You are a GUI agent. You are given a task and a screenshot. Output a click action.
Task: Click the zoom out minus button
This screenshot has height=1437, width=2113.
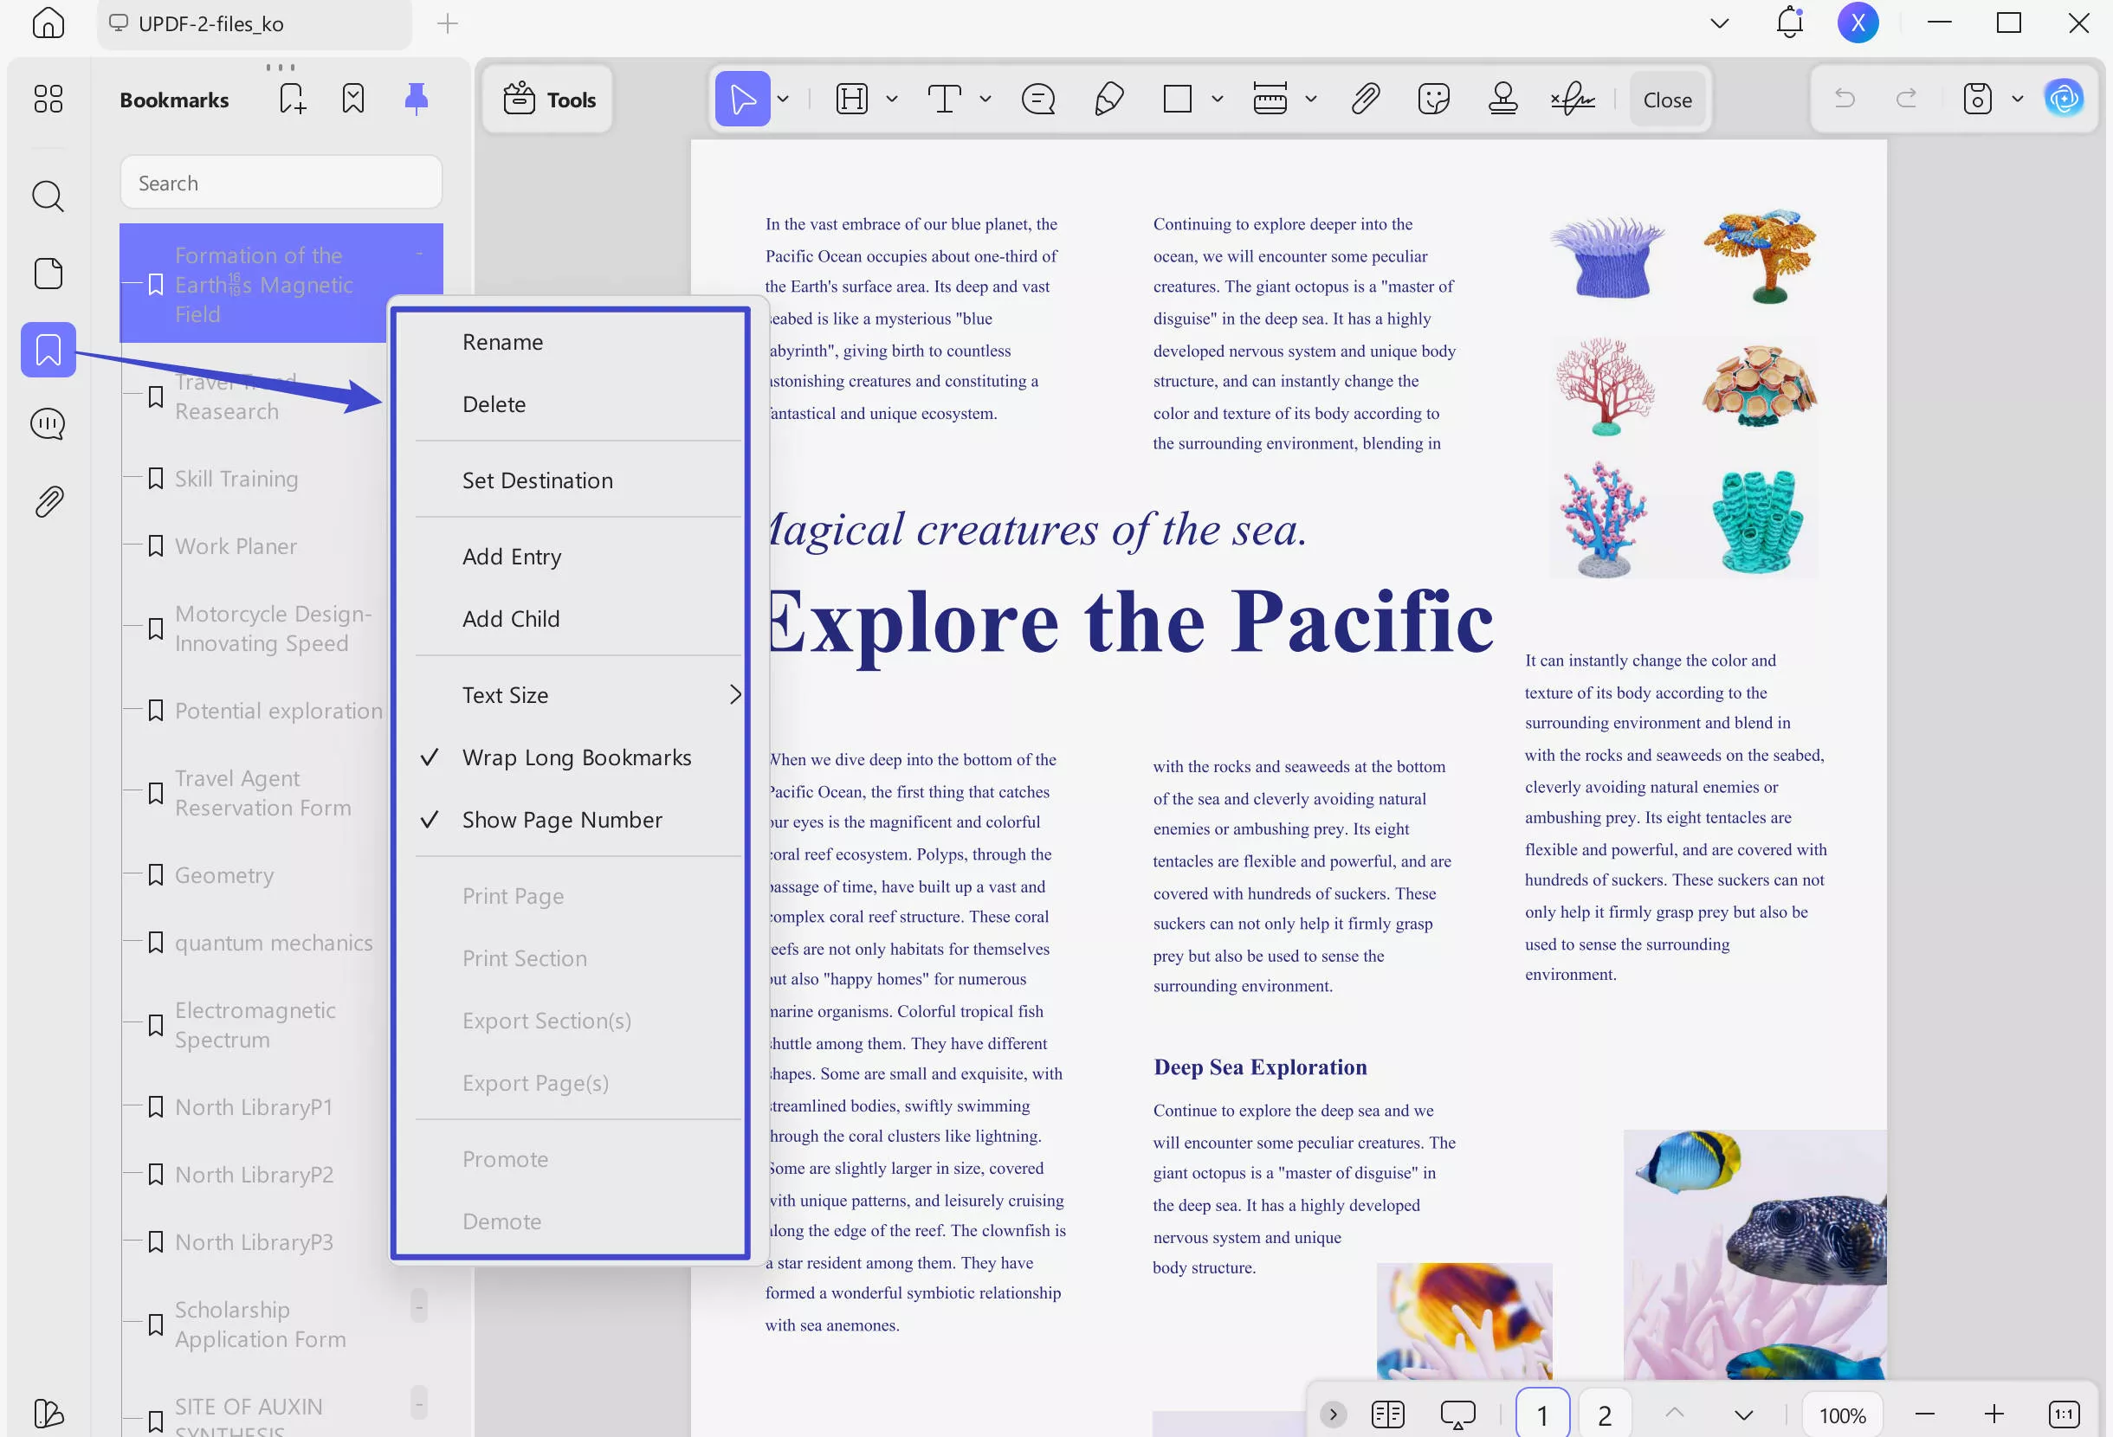point(1924,1414)
